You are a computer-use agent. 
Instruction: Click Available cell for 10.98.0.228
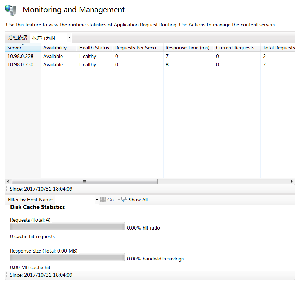click(53, 56)
